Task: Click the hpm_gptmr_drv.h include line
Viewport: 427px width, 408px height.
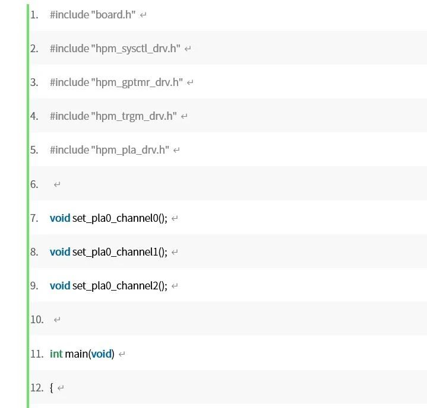Action: pyautogui.click(x=116, y=82)
